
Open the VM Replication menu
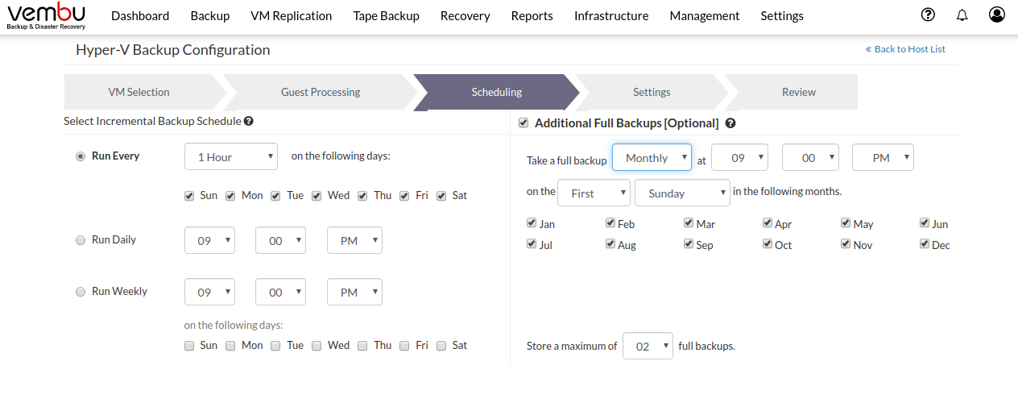coord(291,16)
